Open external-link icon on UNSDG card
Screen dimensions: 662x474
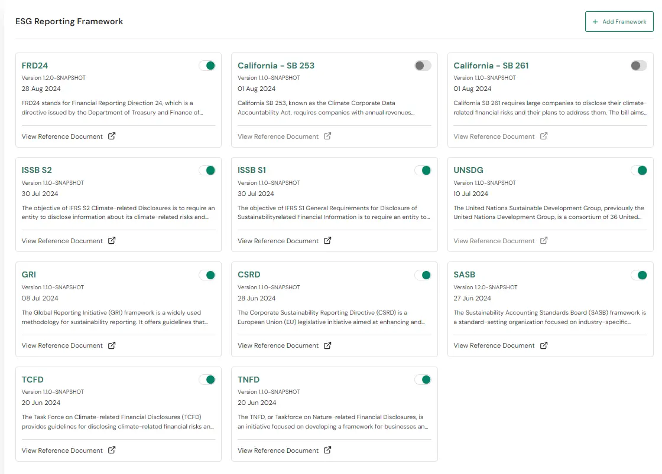(x=544, y=240)
